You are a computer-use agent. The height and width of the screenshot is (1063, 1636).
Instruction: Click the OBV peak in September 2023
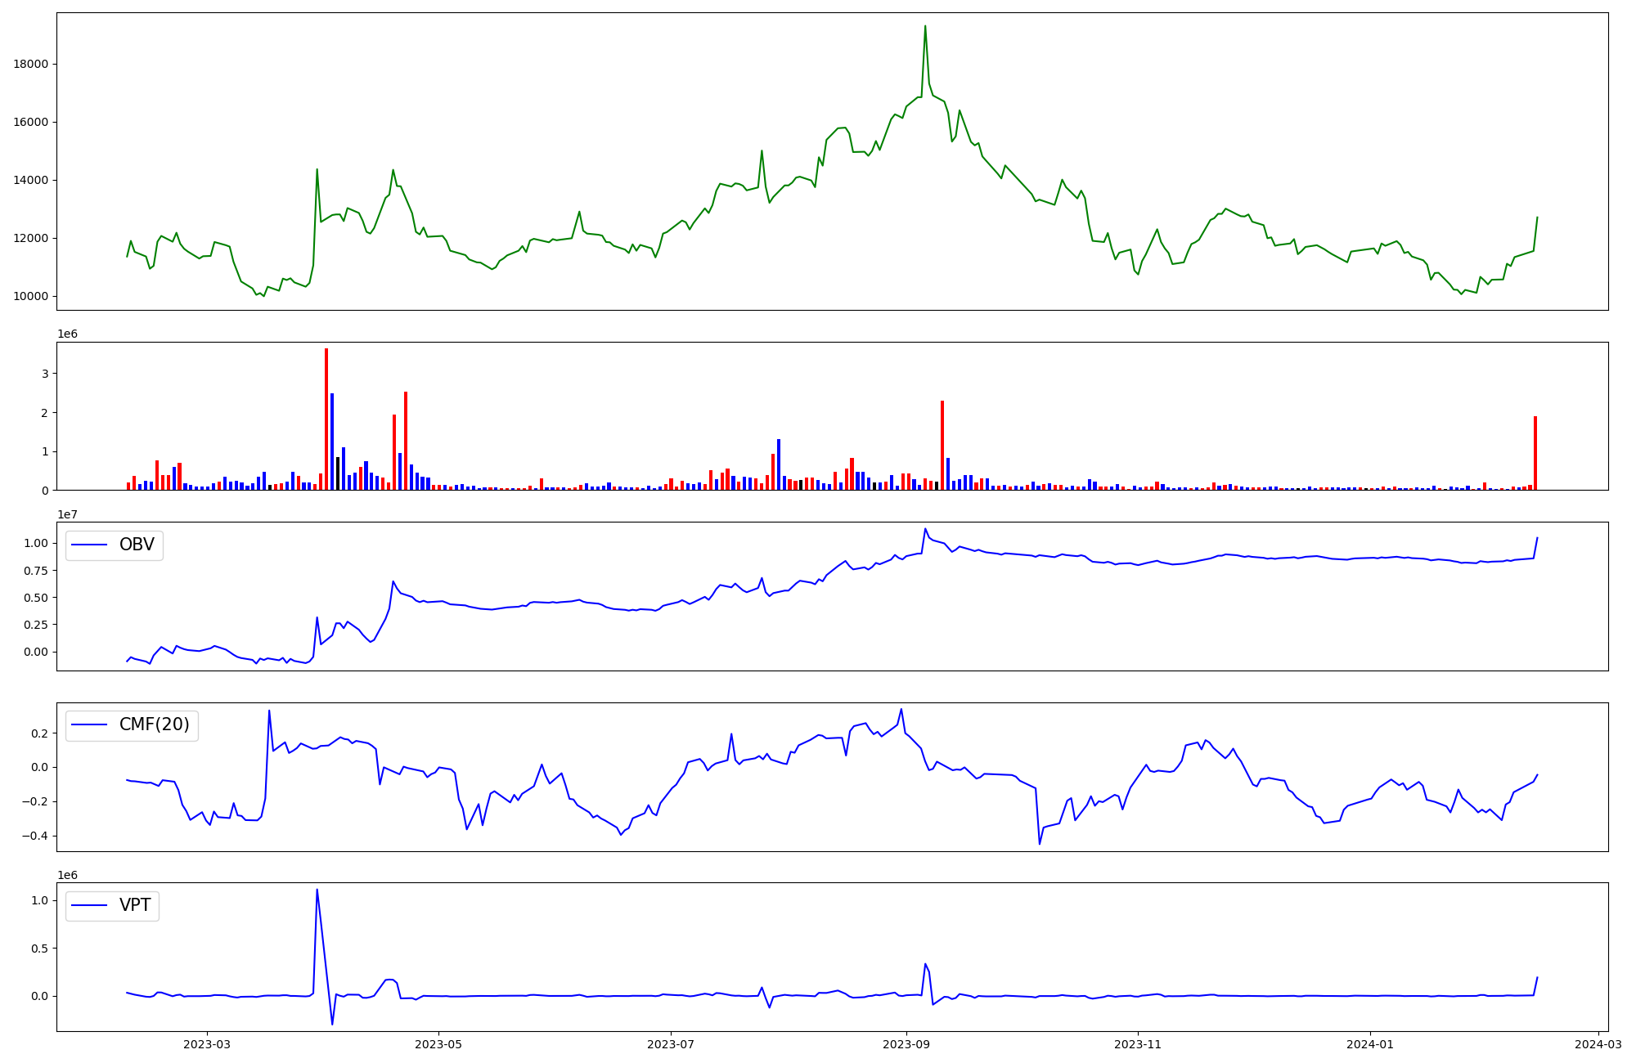(x=925, y=529)
